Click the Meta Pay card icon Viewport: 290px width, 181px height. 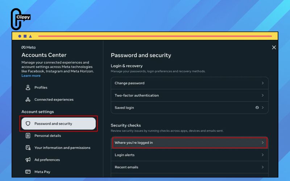[28, 172]
